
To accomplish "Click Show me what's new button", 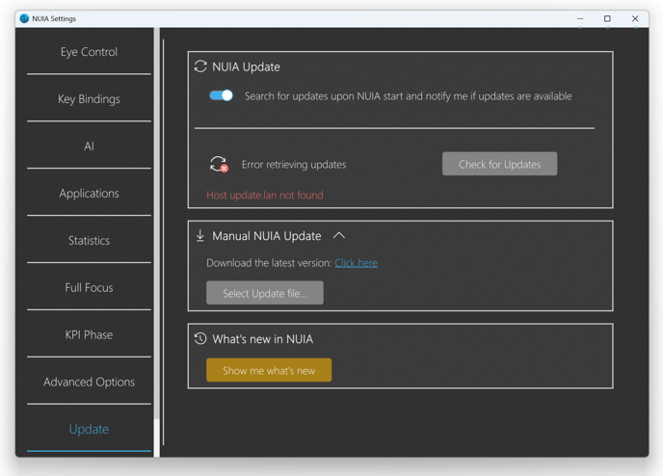I will coord(269,370).
